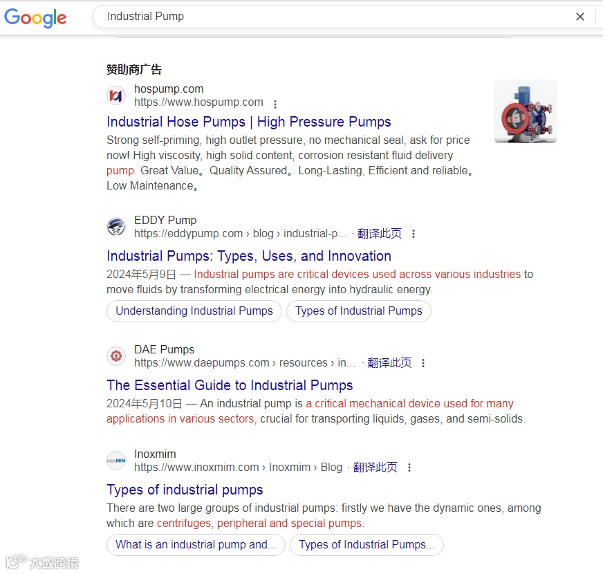Click the DAE Pumps site name
This screenshot has height=574, width=603.
click(164, 349)
